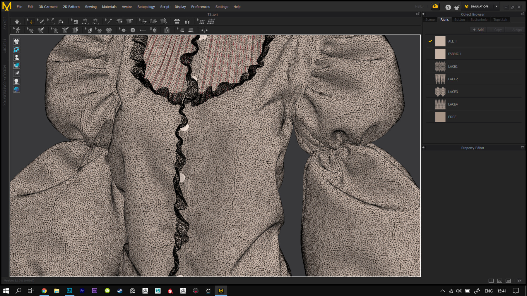Viewport: 527px width, 296px height.
Task: Toggle the ALL T fabric checkmark
Action: (430, 41)
